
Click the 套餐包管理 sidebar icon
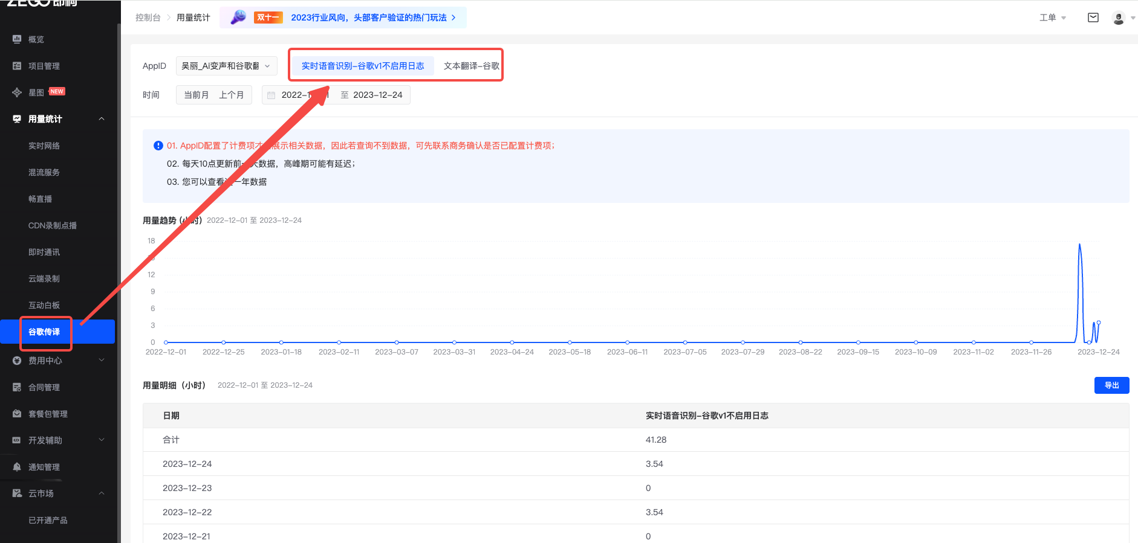[x=17, y=414]
